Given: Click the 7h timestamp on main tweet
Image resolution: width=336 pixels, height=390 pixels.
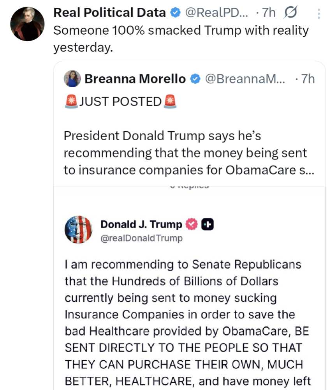Looking at the screenshot, I should (x=268, y=13).
